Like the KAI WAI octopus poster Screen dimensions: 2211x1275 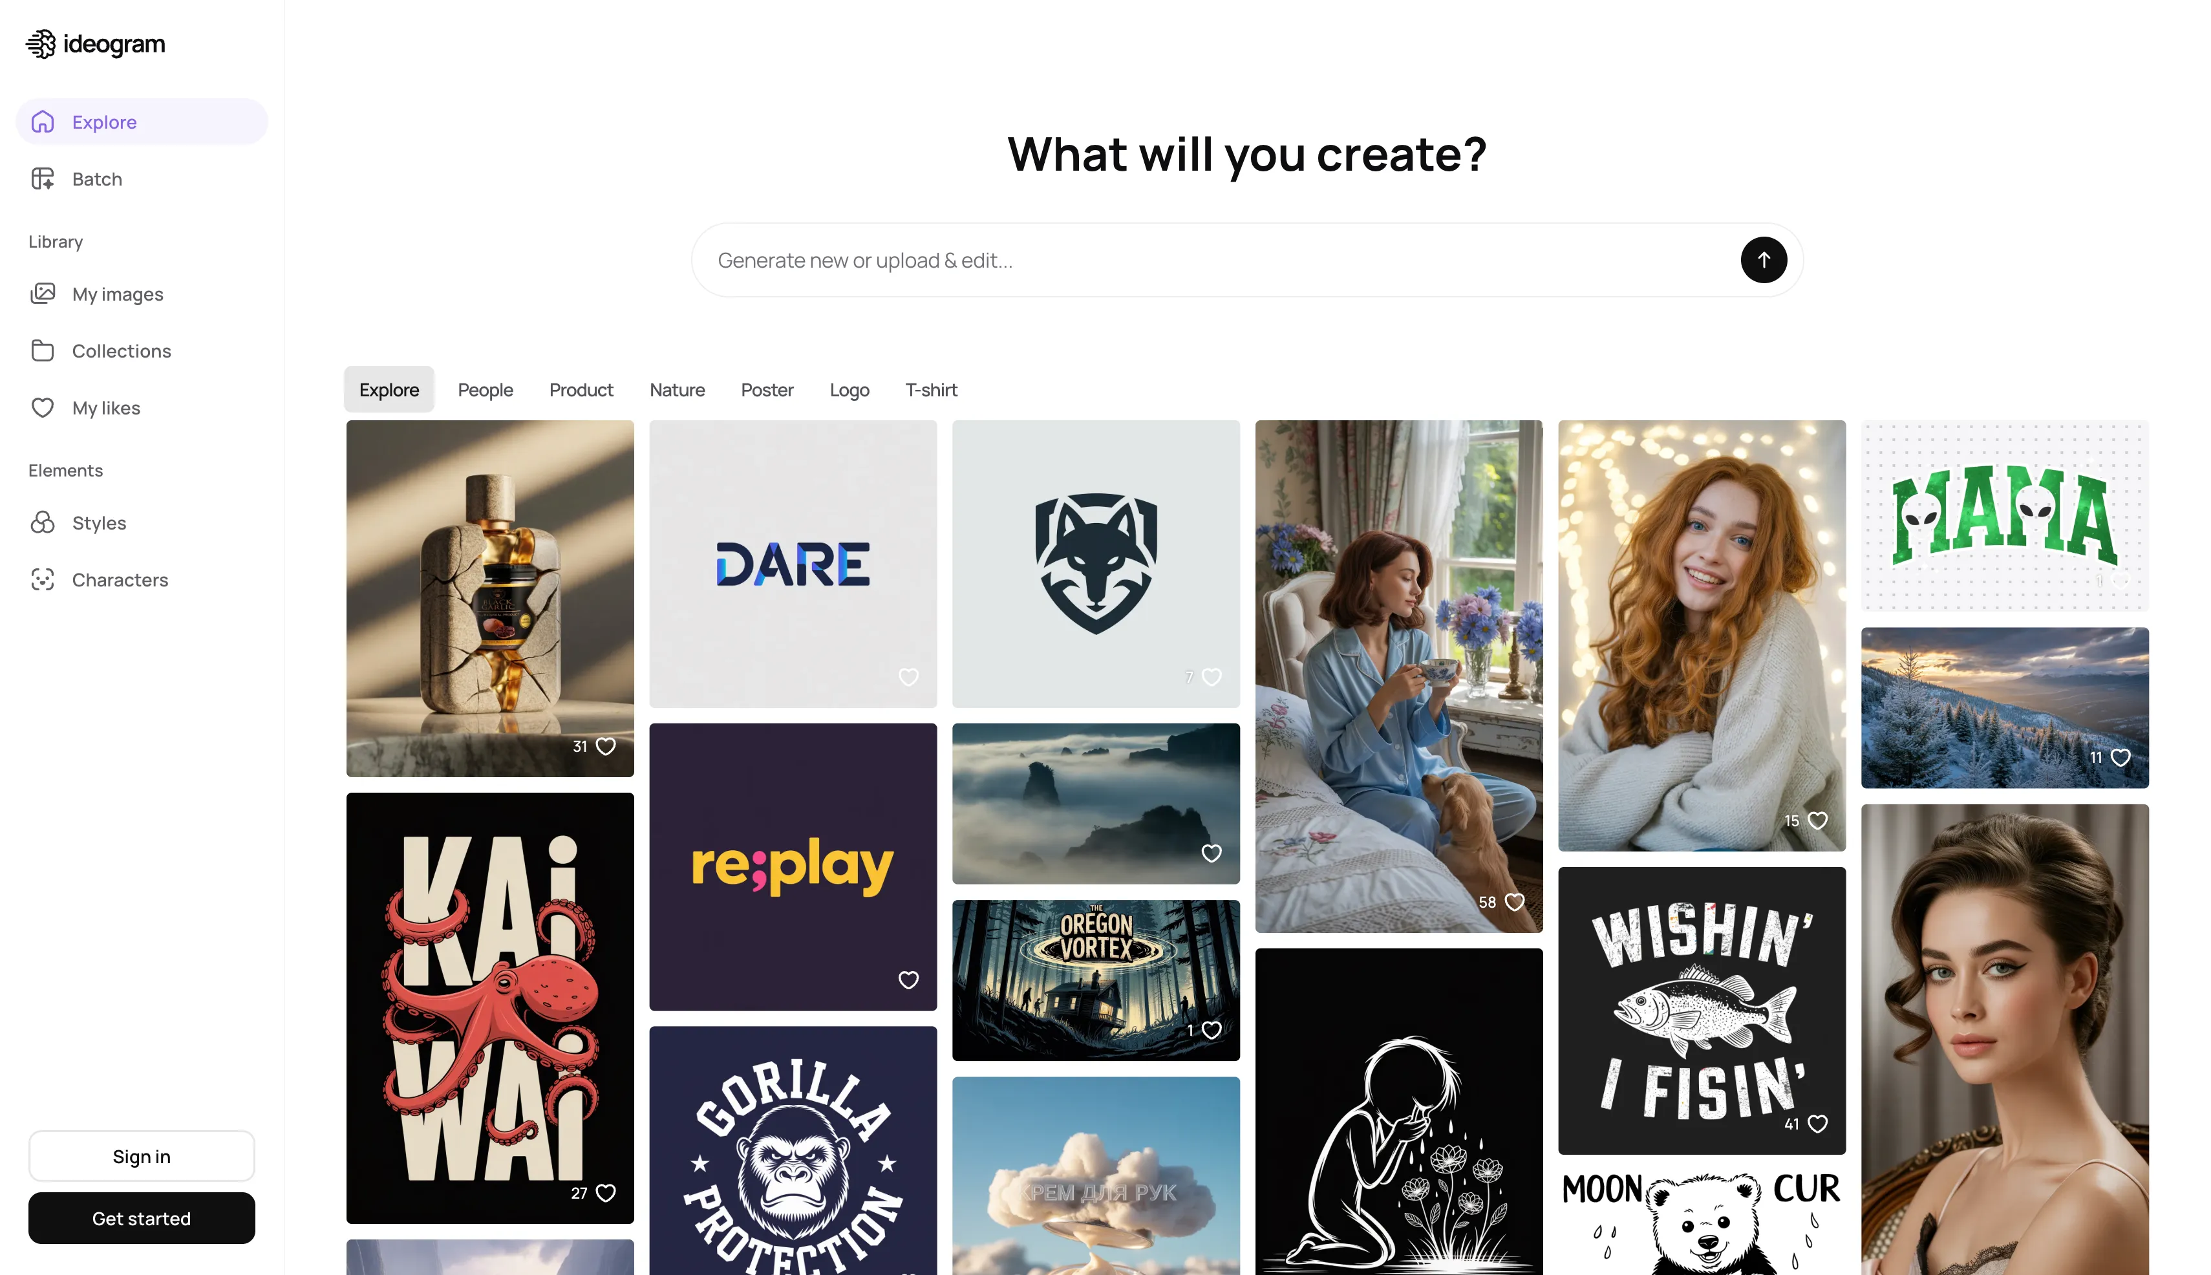point(605,1193)
